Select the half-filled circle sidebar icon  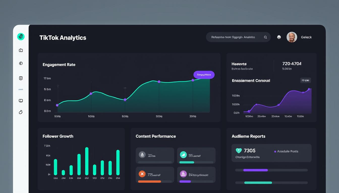21,63
